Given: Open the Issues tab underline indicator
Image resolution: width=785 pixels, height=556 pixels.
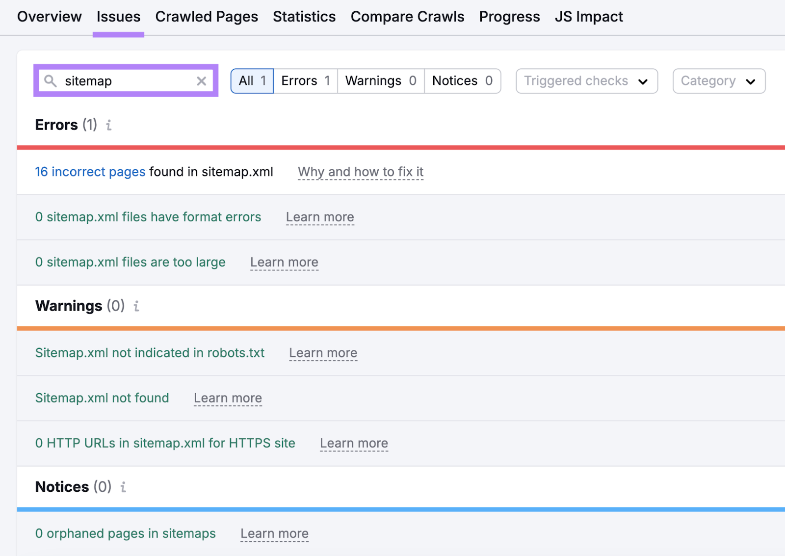Looking at the screenshot, I should point(118,34).
